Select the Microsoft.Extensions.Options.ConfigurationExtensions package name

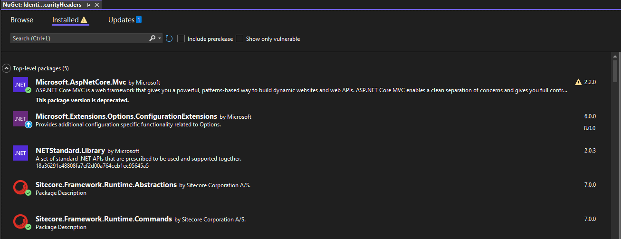coord(126,116)
